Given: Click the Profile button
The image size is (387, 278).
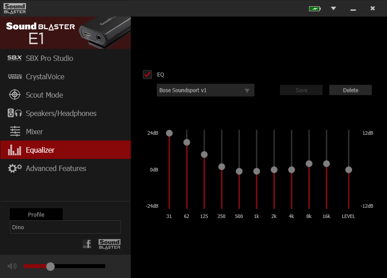Looking at the screenshot, I should click(36, 214).
